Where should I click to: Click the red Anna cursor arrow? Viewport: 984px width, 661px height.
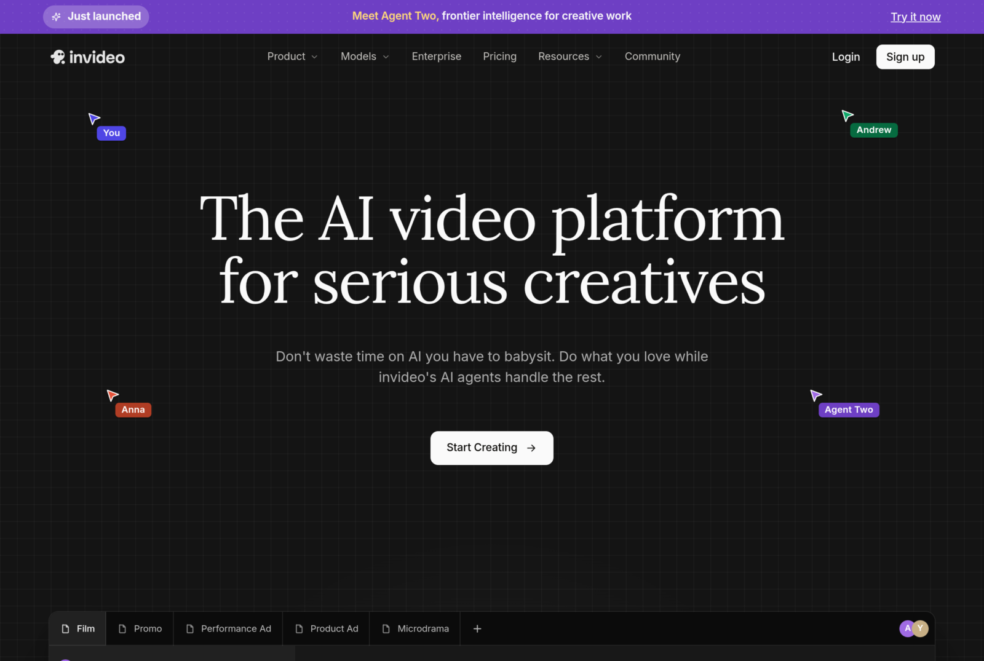click(113, 395)
